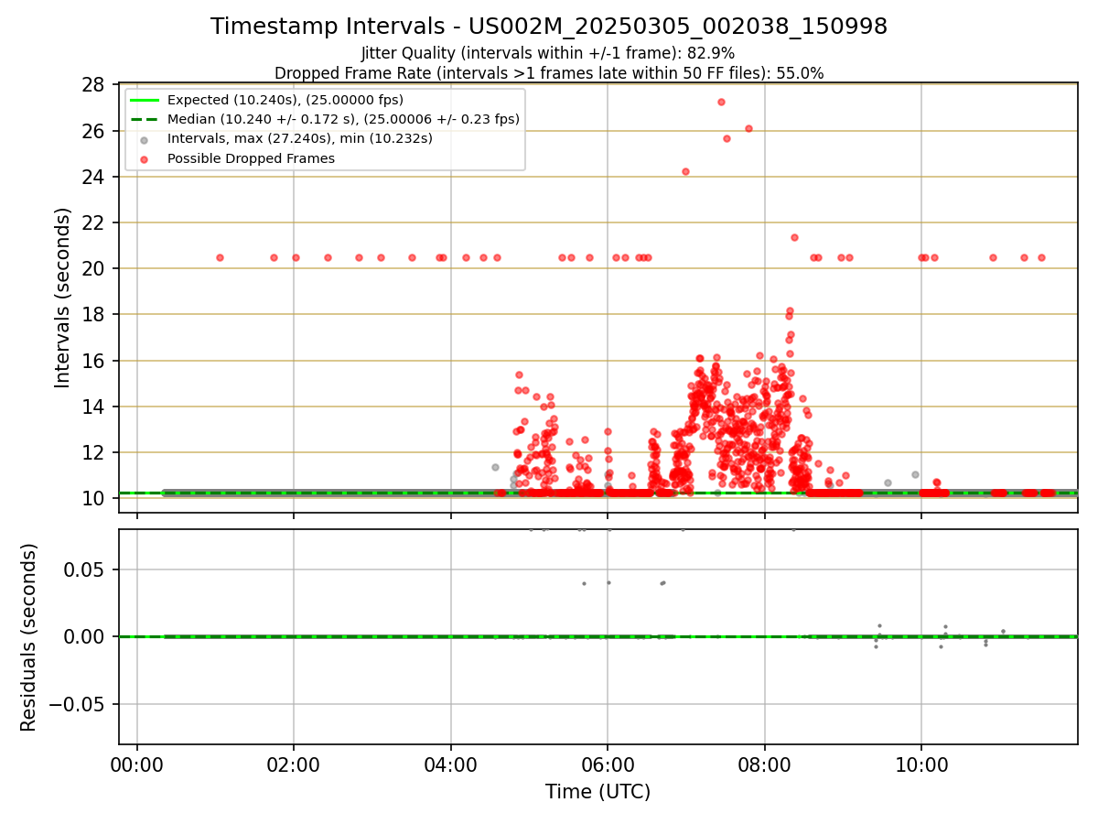Click the '28' interval axis tick label
The image size is (1098, 824).
[x=92, y=85]
